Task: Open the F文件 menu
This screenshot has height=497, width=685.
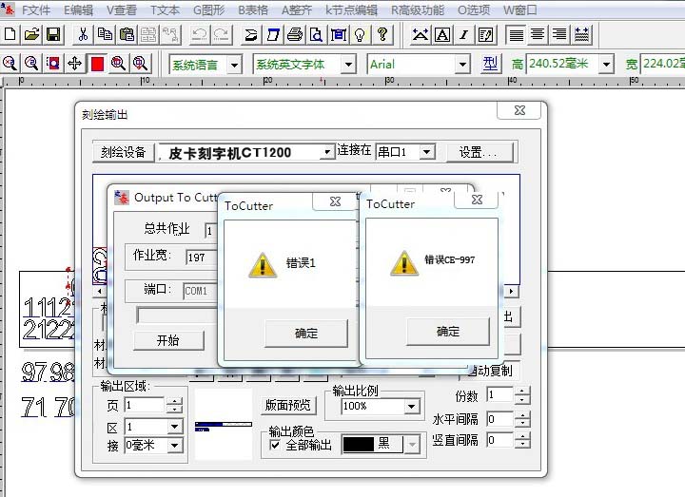Action: [35, 10]
